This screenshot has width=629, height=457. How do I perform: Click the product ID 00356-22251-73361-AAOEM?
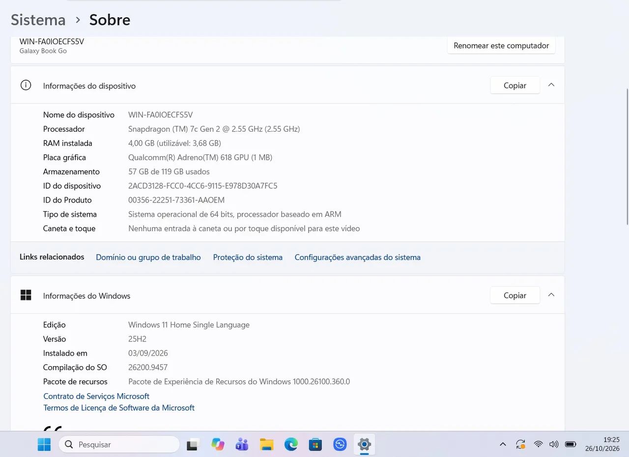click(176, 200)
